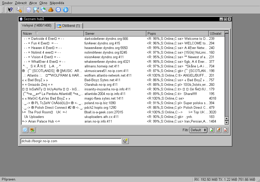Viewport: 260px width, 182px height.
Task: Click the What's This help cursor icon
Action: click(x=10, y=10)
